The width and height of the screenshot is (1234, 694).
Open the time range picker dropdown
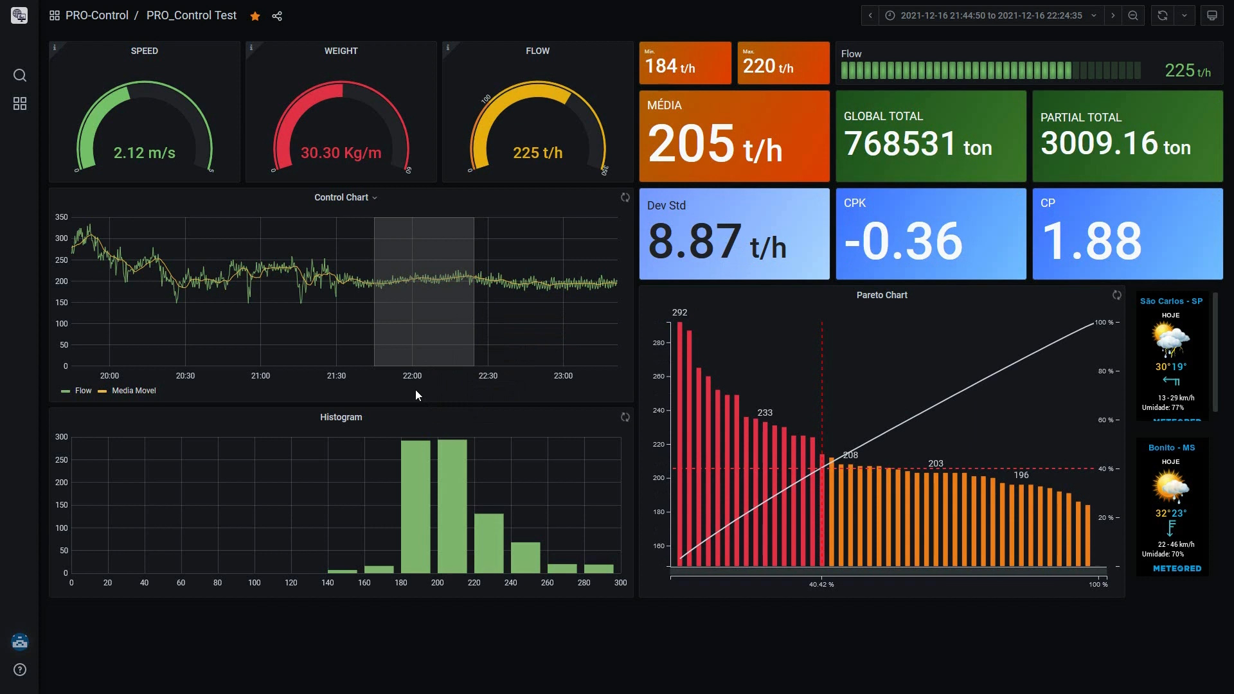(992, 15)
